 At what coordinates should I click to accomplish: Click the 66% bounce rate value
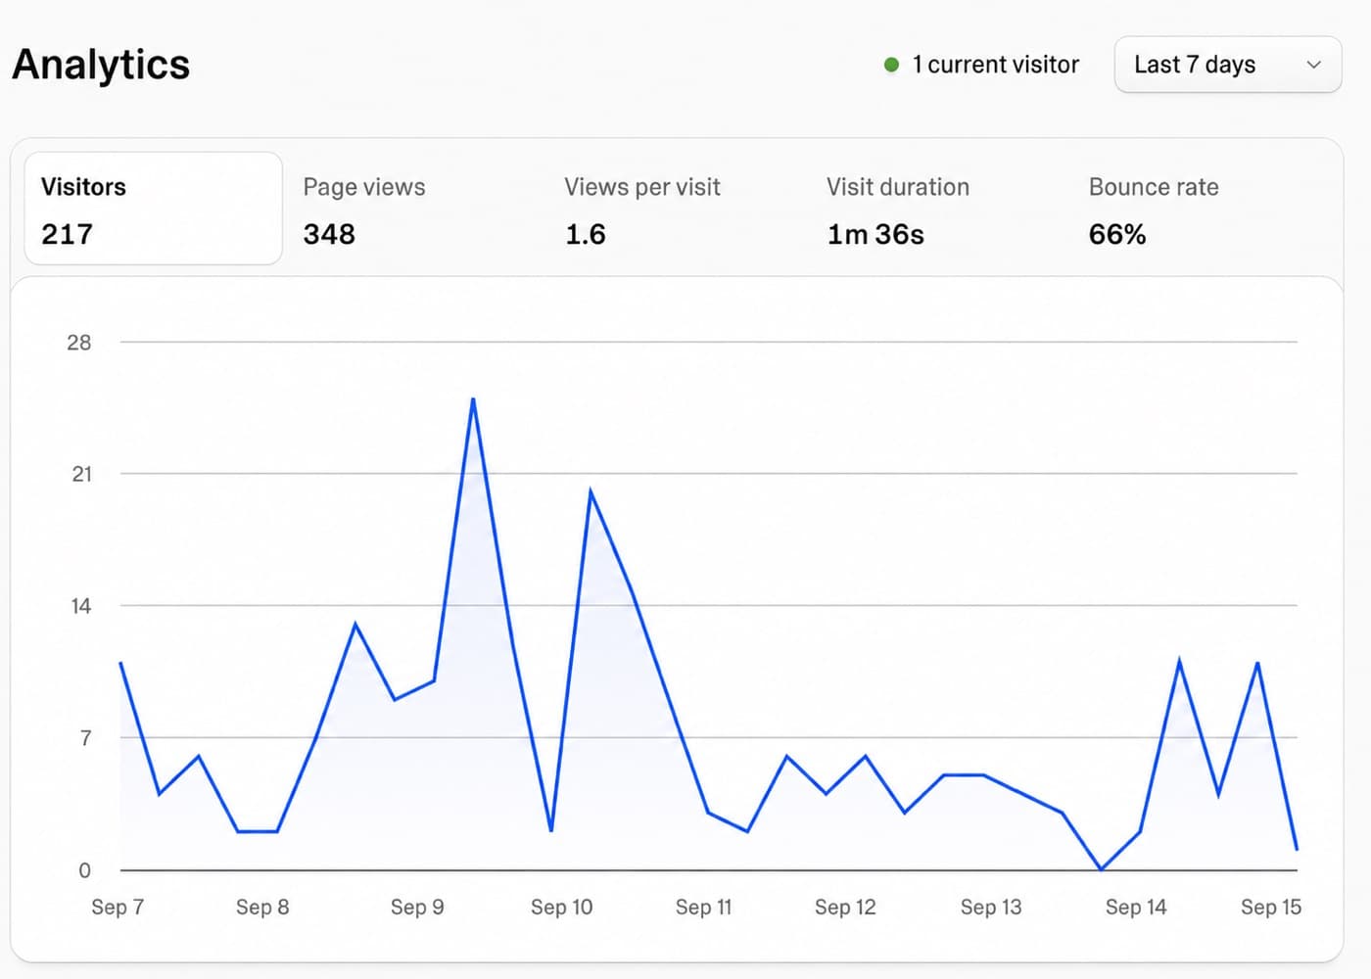point(1117,235)
